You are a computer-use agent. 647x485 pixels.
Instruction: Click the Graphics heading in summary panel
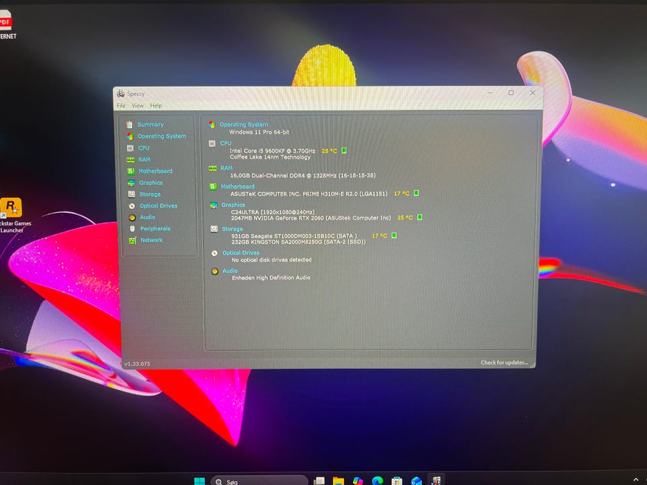tap(233, 205)
